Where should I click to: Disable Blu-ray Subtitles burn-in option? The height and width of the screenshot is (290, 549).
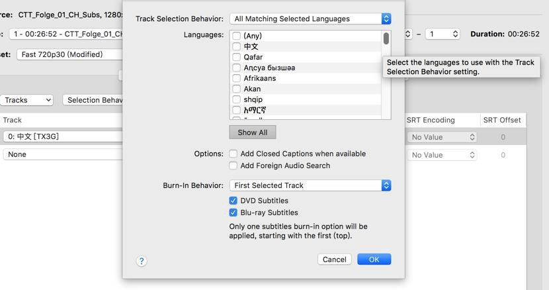click(233, 213)
